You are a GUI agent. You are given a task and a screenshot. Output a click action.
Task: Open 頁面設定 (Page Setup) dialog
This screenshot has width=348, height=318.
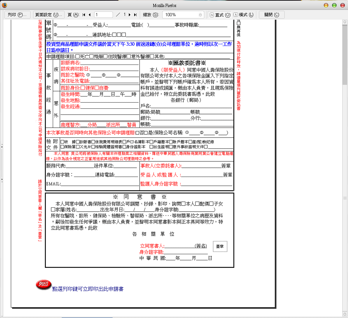tap(49, 15)
